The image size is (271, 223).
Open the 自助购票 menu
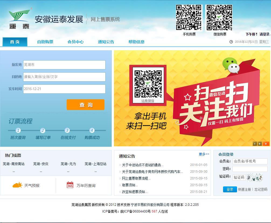pyautogui.click(x=45, y=42)
